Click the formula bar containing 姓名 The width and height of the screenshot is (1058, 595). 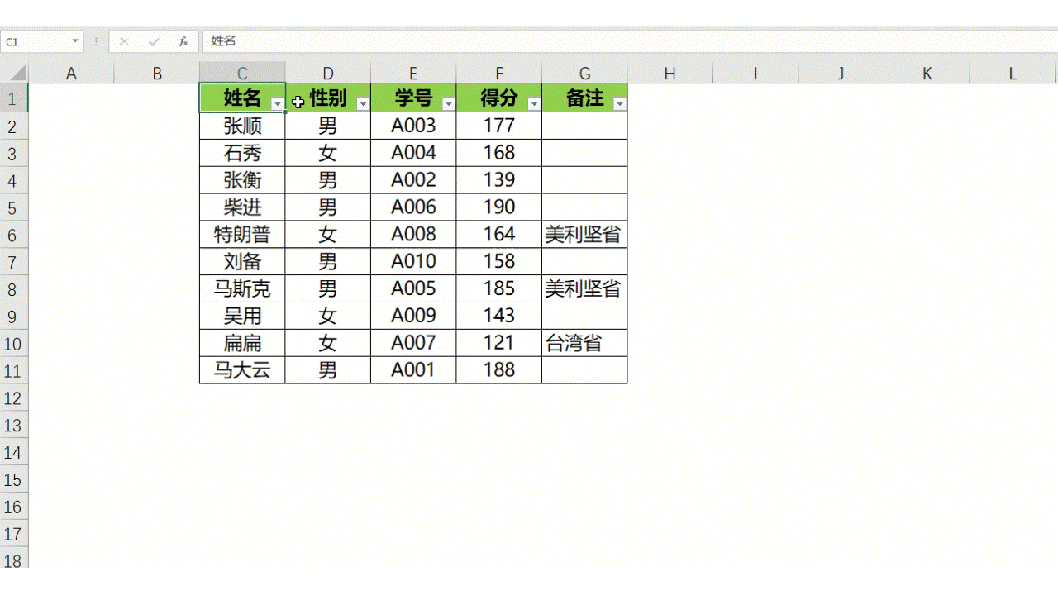tap(628, 40)
